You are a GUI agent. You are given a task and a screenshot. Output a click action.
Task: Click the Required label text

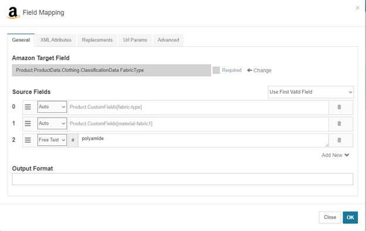point(232,70)
